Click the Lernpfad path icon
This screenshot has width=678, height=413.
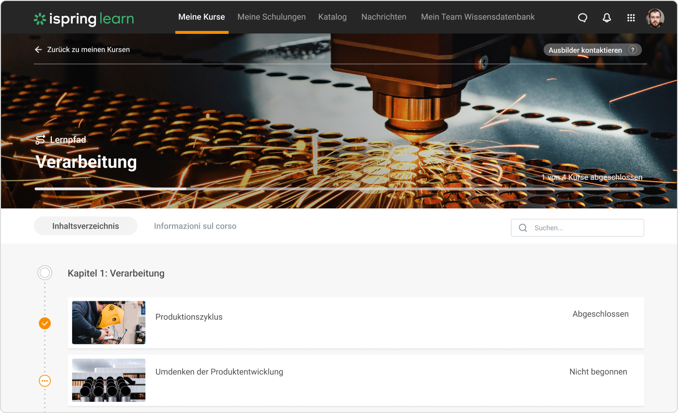tap(40, 139)
